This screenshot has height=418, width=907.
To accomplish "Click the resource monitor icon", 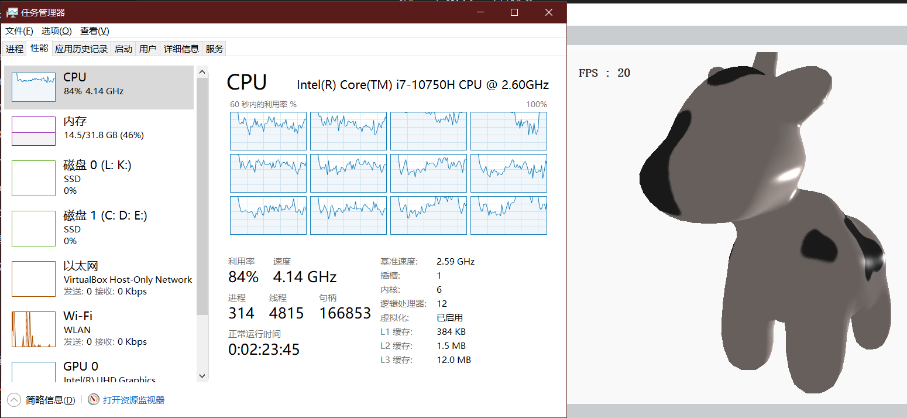I will (x=94, y=400).
